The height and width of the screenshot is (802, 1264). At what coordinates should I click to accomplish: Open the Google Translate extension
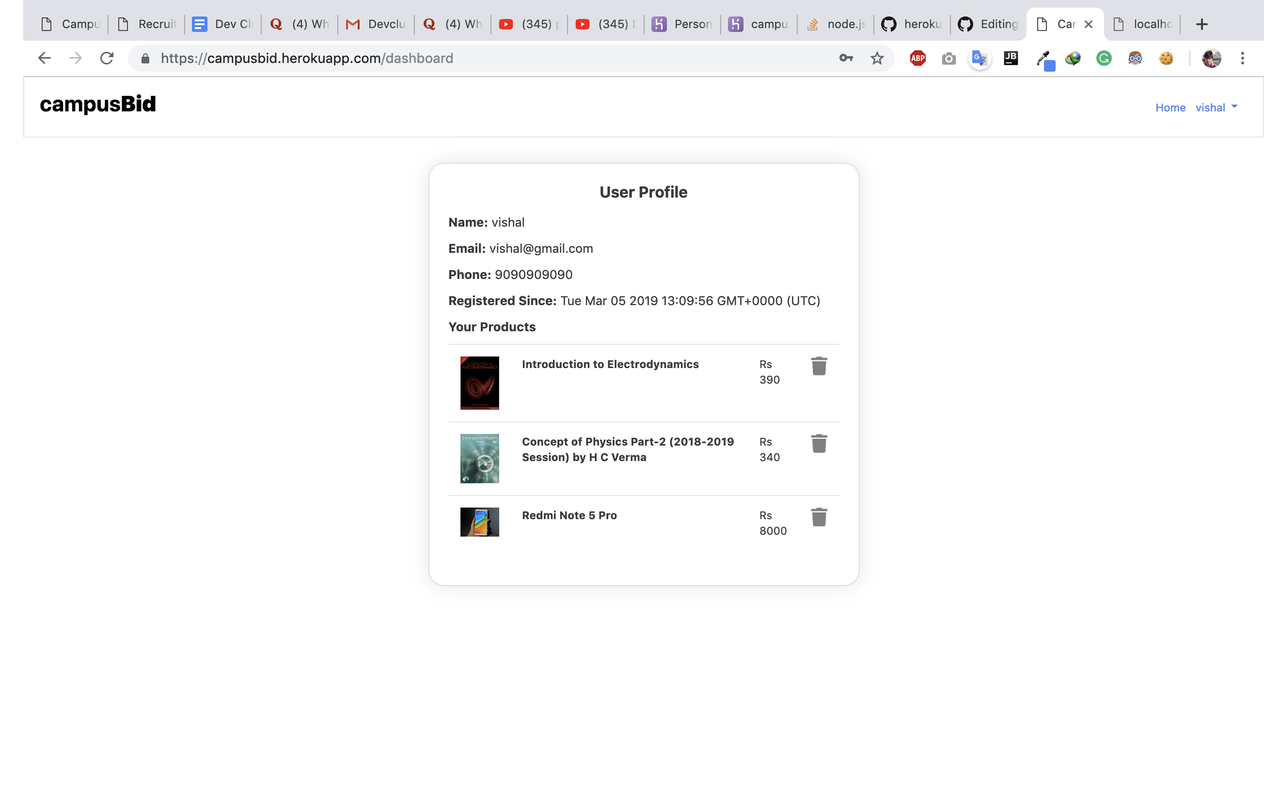[980, 58]
